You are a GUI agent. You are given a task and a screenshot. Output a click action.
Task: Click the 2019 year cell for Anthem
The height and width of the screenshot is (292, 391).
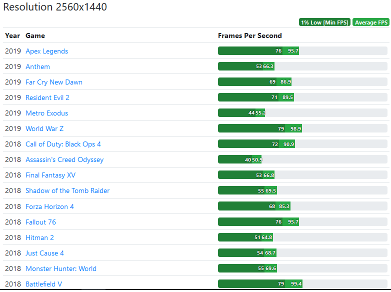point(13,66)
